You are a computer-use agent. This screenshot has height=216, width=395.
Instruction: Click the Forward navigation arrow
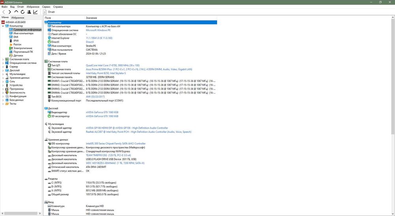click(x=10, y=12)
